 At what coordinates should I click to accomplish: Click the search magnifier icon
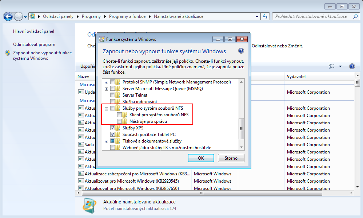[355, 16]
